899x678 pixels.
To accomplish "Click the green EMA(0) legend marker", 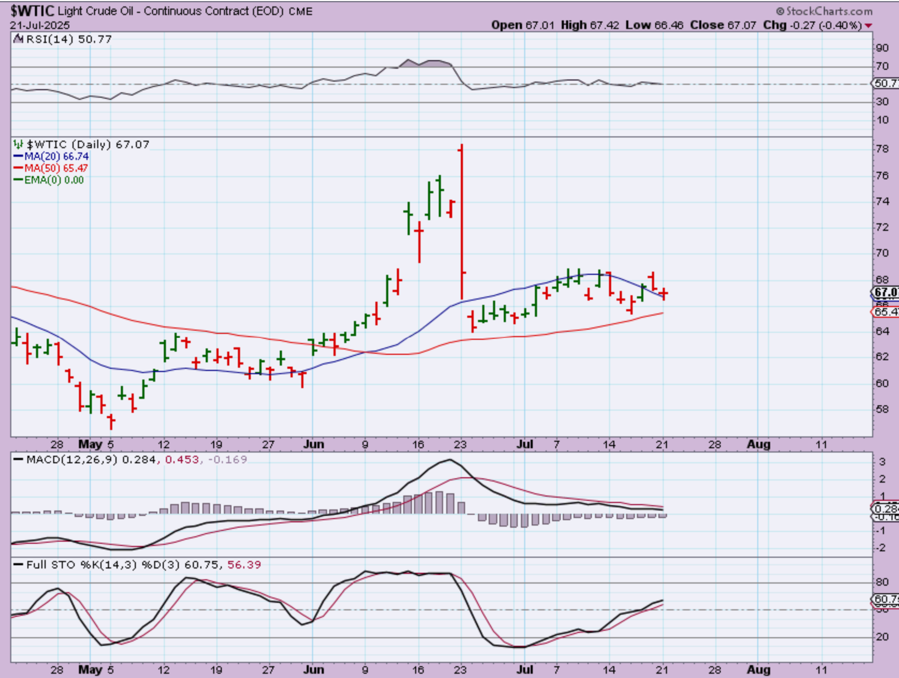I will coord(18,180).
